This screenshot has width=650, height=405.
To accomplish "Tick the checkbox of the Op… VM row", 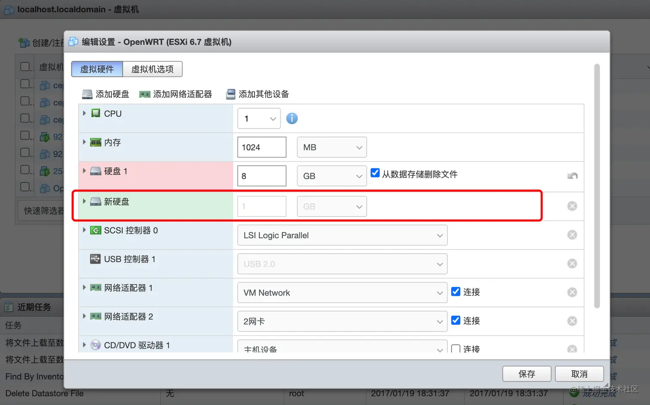I will tap(25, 187).
